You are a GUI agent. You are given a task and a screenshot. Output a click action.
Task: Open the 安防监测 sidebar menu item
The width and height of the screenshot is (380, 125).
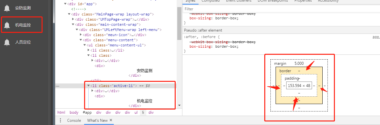click(23, 8)
